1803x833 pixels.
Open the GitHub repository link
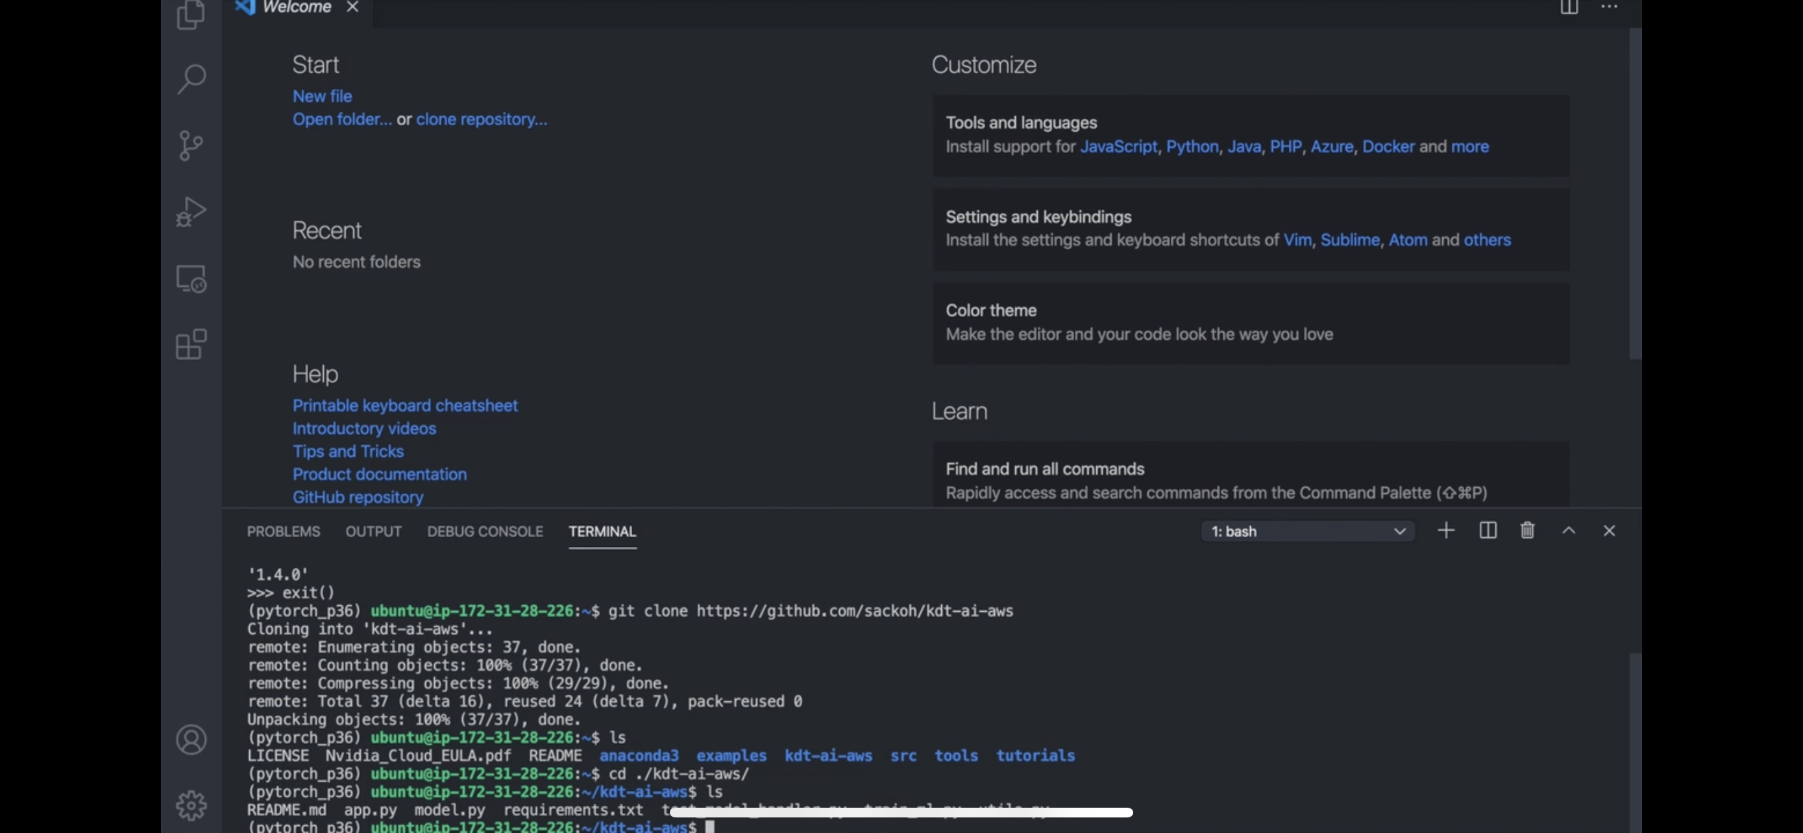point(358,498)
